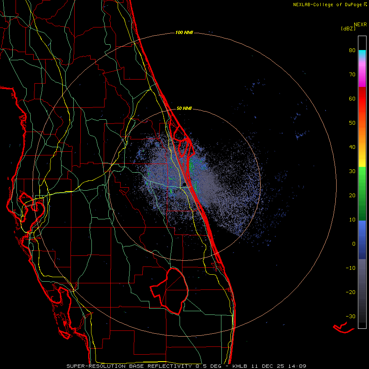Click the 14:09 timestamp in caption
This screenshot has width=369, height=369.
coord(297,366)
